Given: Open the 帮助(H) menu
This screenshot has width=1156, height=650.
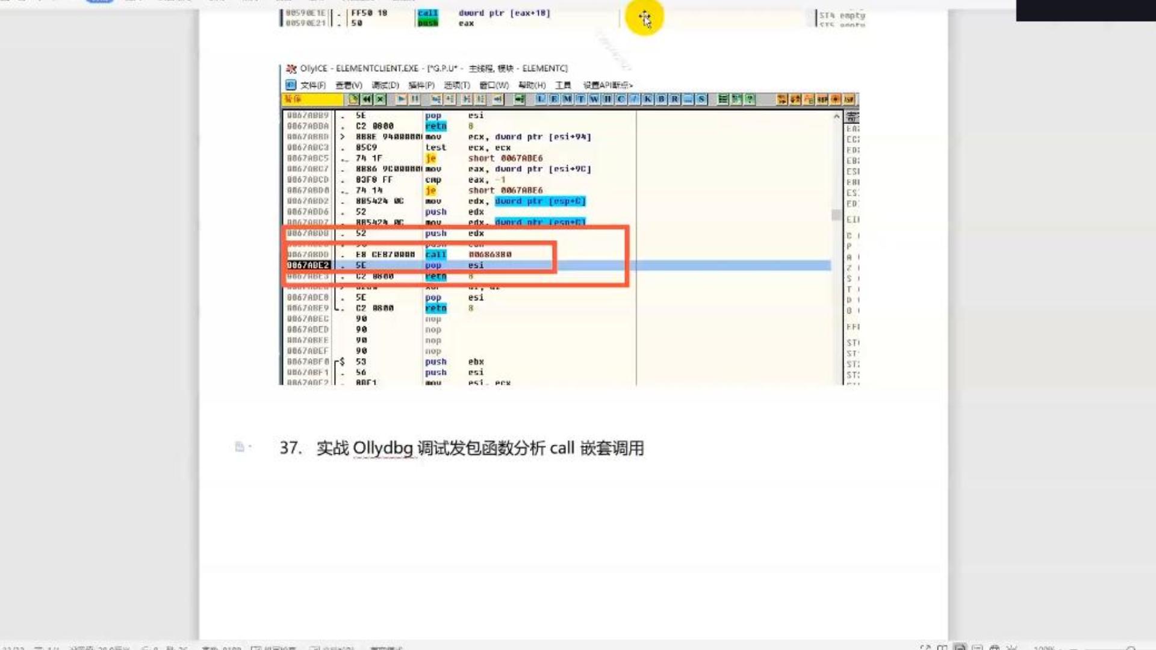Looking at the screenshot, I should (x=532, y=85).
